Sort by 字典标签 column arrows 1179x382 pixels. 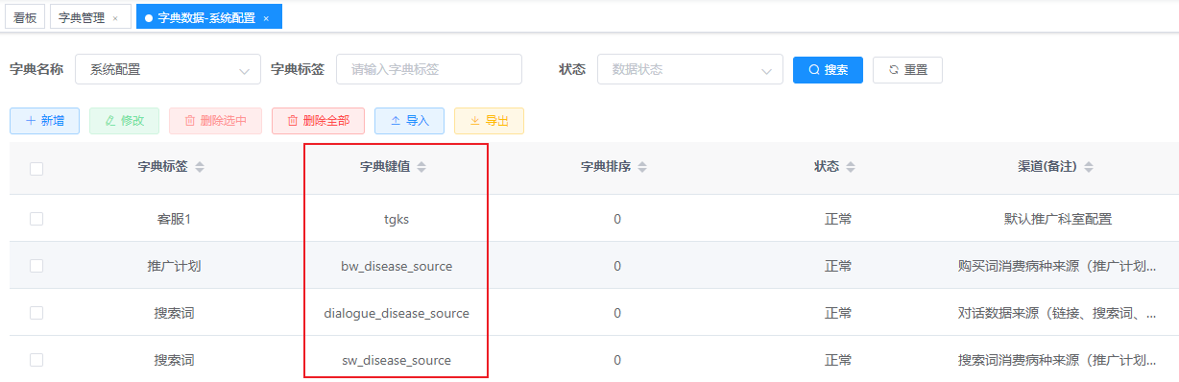click(x=200, y=168)
